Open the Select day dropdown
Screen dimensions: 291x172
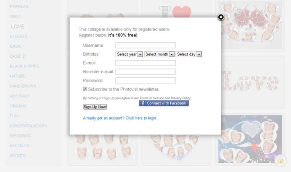189,54
